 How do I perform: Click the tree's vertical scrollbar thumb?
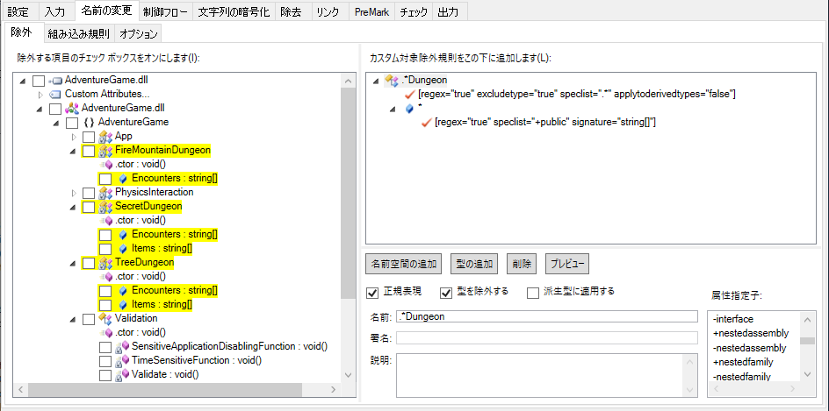pyautogui.click(x=348, y=195)
